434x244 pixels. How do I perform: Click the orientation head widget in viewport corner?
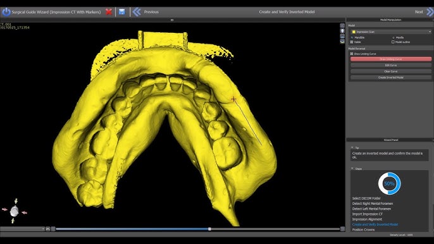14,211
